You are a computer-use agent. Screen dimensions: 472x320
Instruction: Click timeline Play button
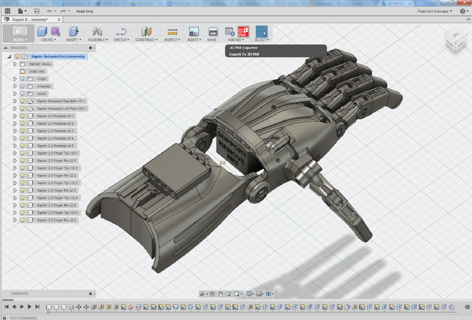tap(30, 307)
